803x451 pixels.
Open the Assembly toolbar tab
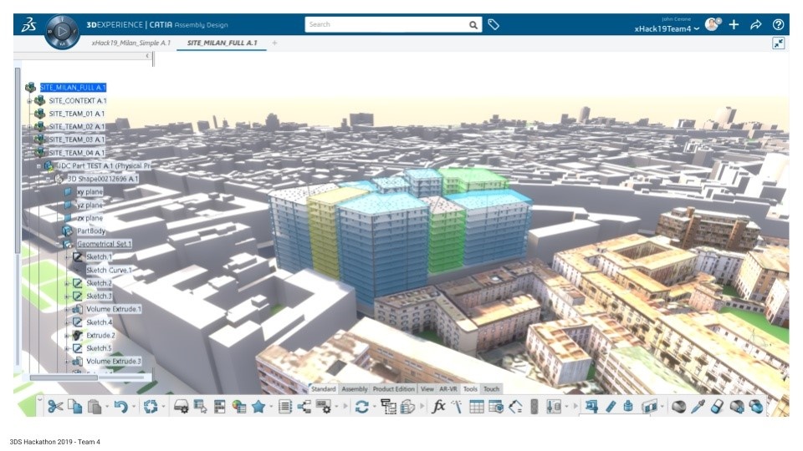coord(355,389)
